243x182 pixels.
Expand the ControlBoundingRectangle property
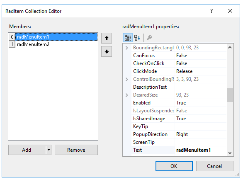127,79
